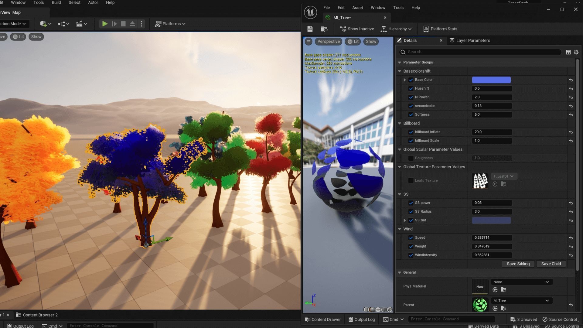Open the Add content quick menu icon

(46, 24)
